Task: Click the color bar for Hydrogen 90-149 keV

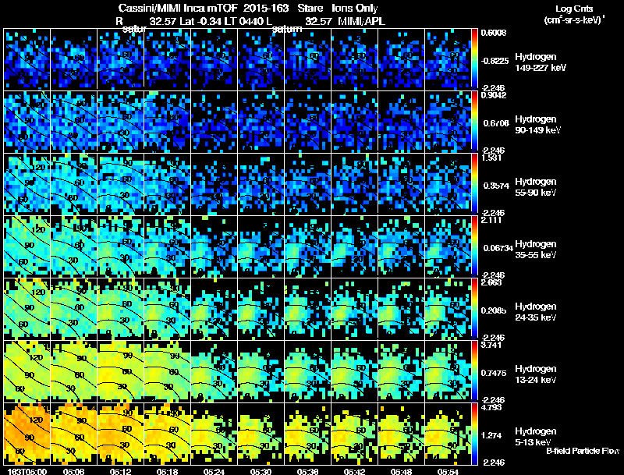Action: pos(474,122)
